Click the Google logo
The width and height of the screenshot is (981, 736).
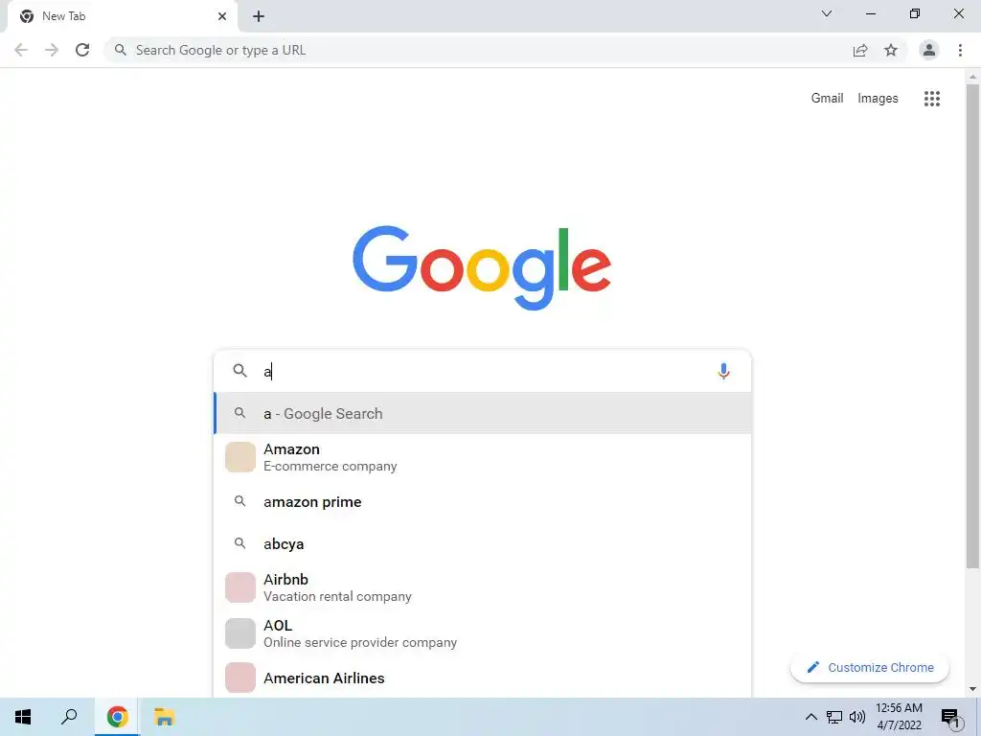pyautogui.click(x=482, y=268)
